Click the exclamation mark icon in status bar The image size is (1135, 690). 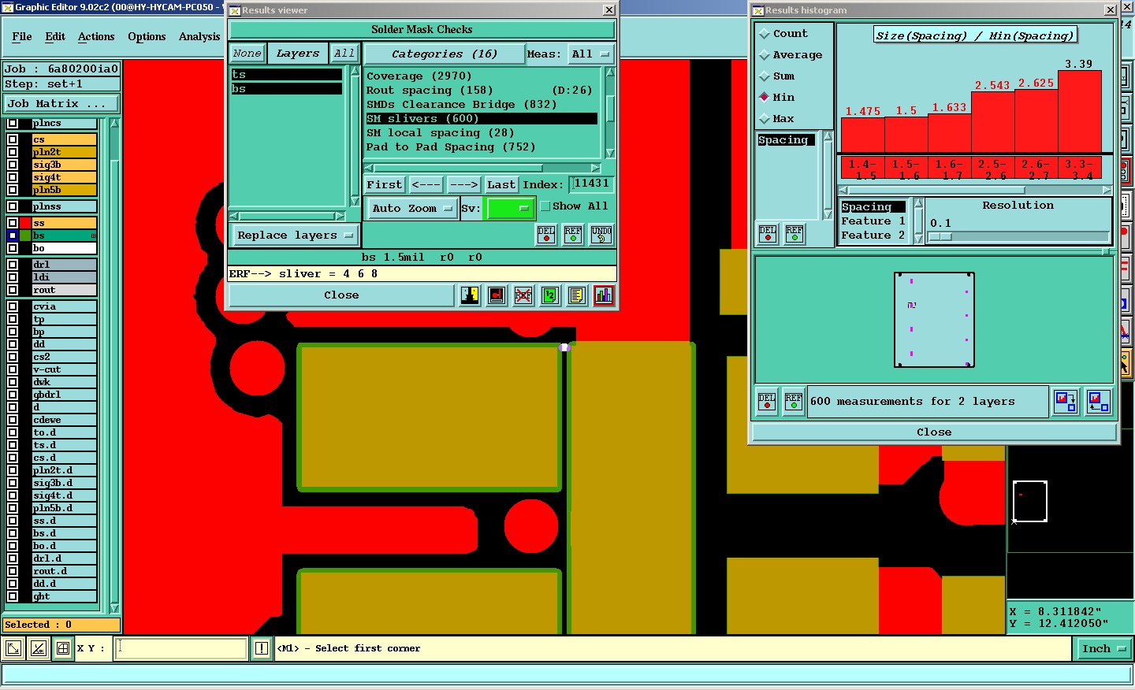click(262, 648)
